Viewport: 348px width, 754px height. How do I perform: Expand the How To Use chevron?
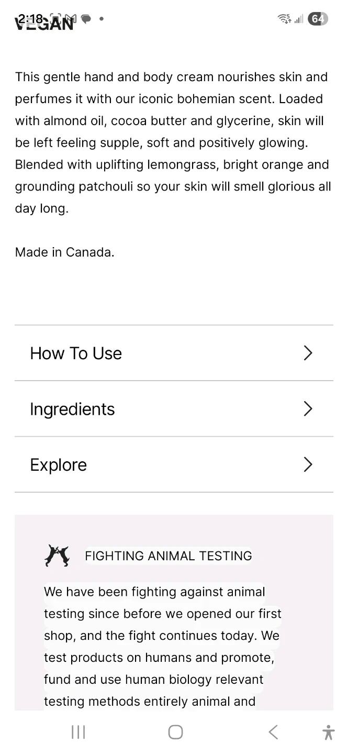pyautogui.click(x=308, y=353)
